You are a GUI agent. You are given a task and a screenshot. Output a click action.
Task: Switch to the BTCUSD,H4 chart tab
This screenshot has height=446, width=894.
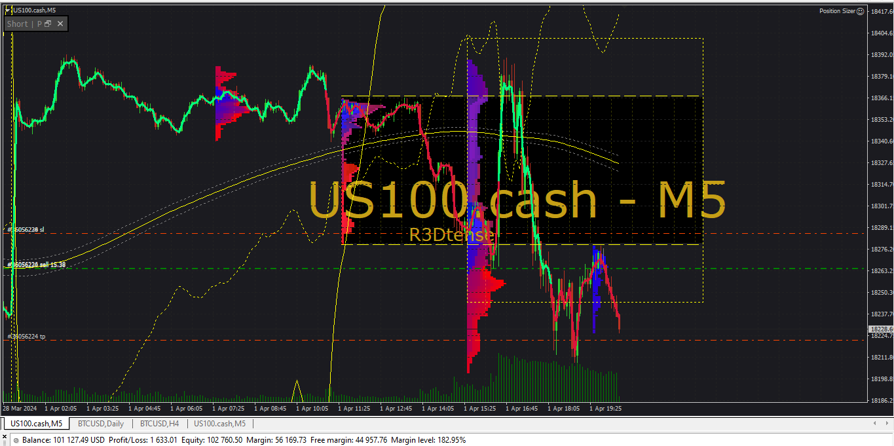[160, 424]
